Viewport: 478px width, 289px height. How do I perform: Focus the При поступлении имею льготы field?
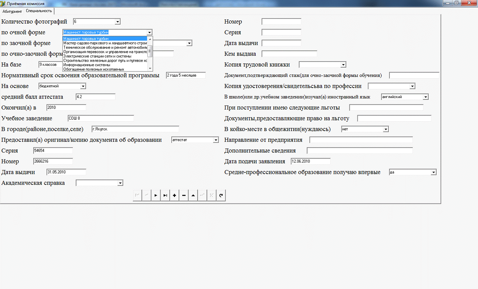click(386, 108)
